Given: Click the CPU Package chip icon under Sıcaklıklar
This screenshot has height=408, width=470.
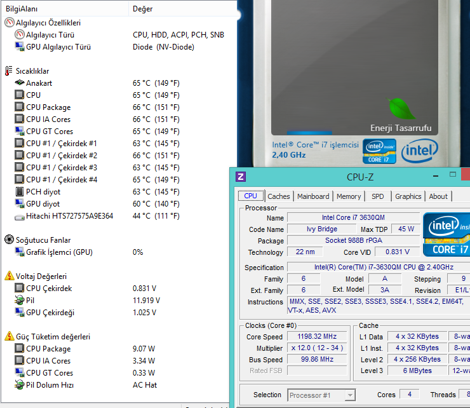Looking at the screenshot, I should tap(20, 107).
